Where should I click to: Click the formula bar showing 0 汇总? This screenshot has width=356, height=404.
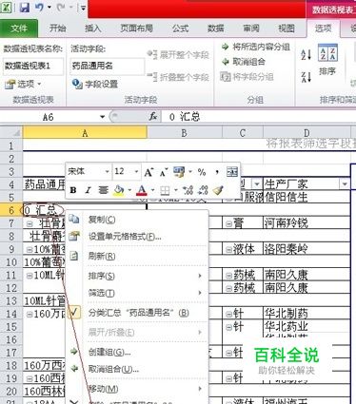[x=258, y=117]
